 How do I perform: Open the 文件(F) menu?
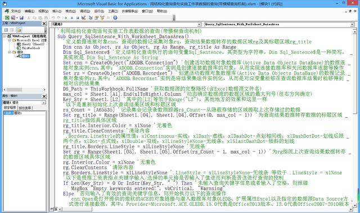tap(16, 11)
